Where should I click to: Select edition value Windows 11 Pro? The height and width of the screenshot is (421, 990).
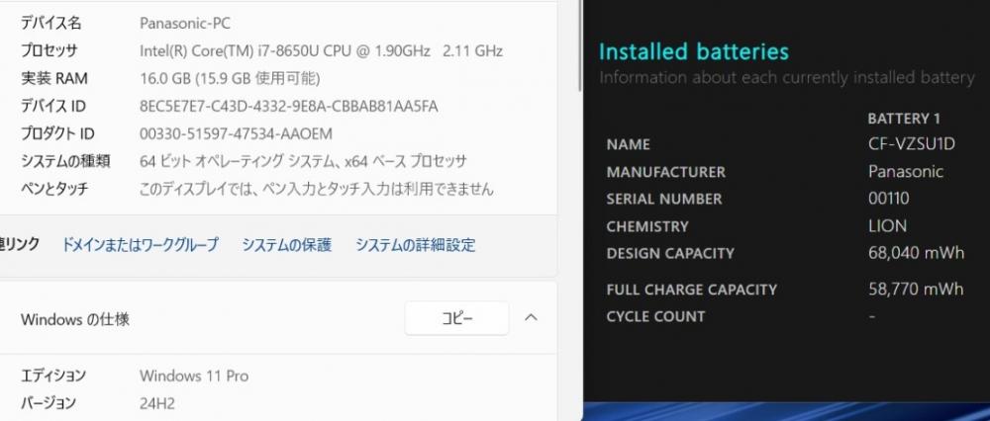pos(194,377)
